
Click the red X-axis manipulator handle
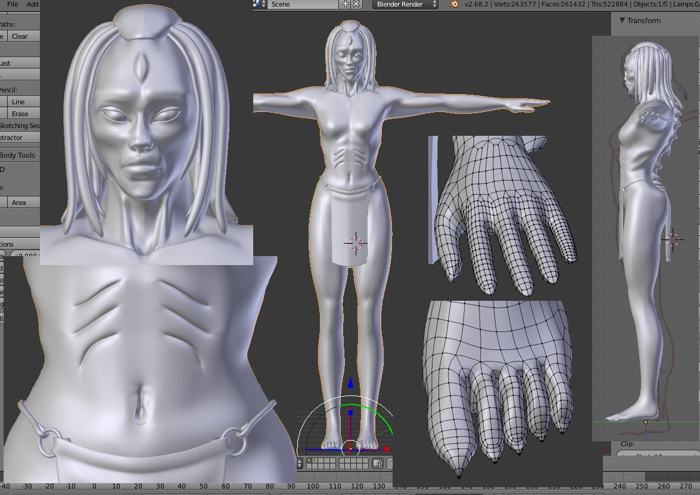click(387, 449)
